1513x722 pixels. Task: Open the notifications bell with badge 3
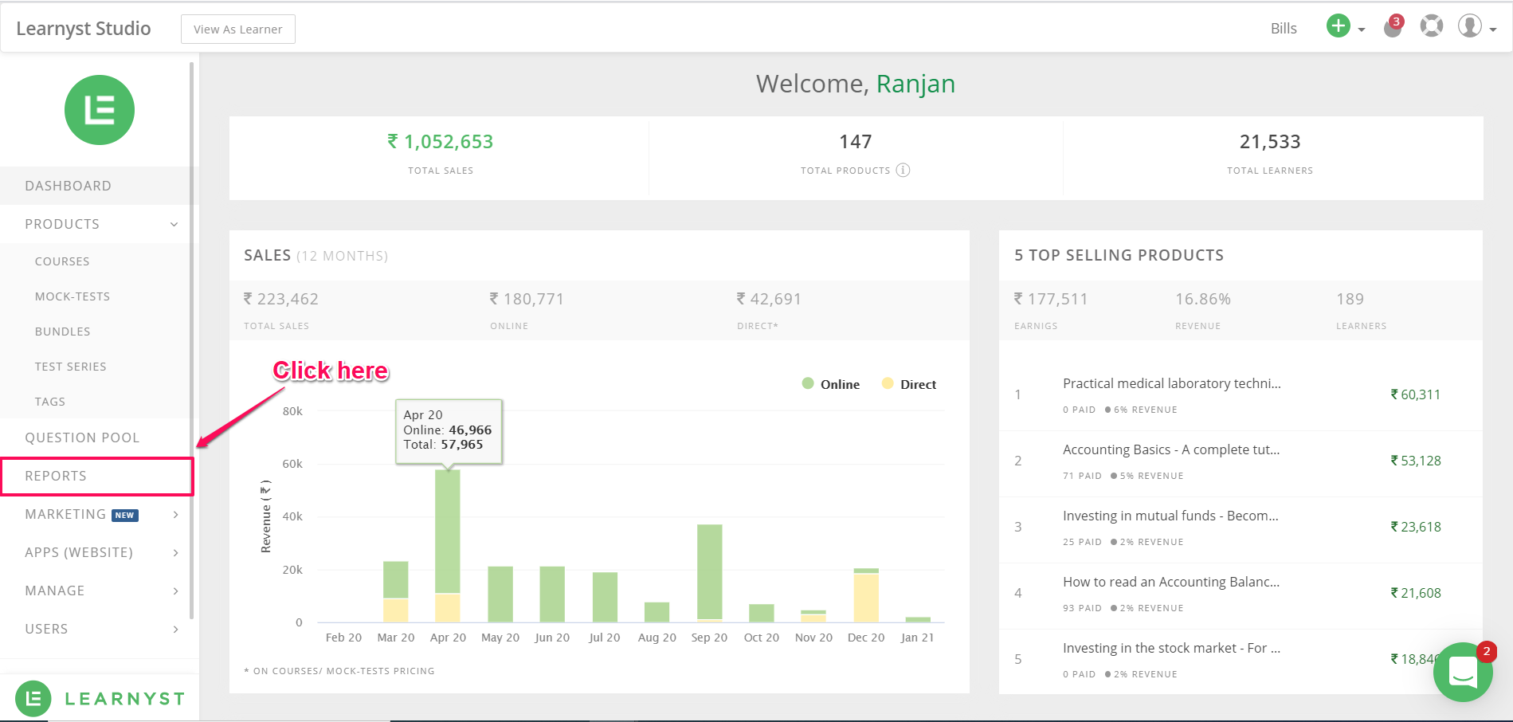[1393, 28]
